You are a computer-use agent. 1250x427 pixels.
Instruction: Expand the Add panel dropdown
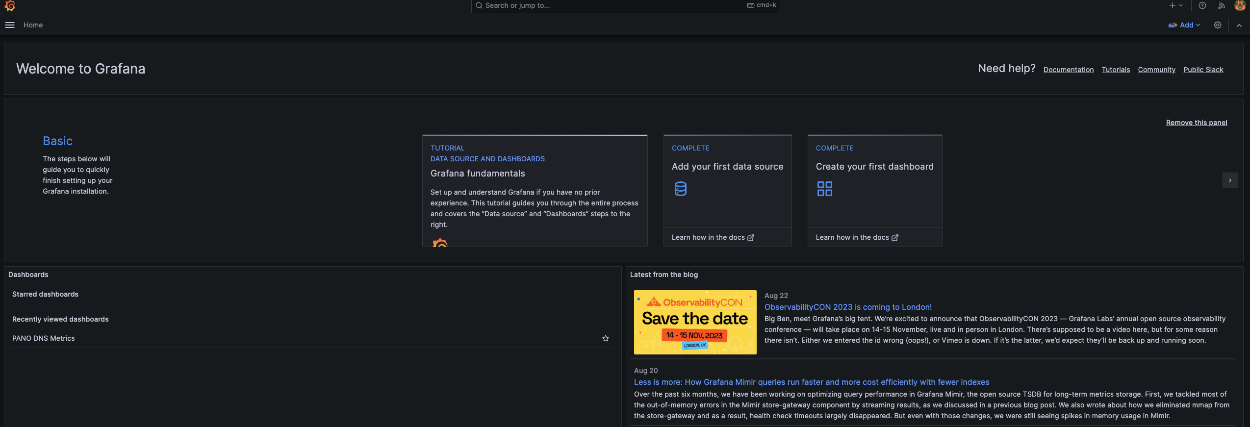tap(1184, 25)
